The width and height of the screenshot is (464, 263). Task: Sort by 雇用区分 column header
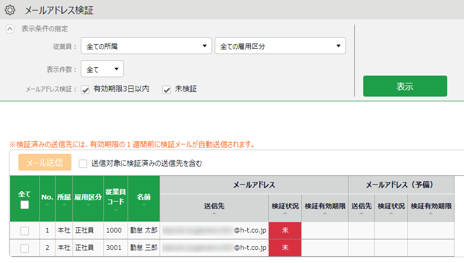coord(88,199)
